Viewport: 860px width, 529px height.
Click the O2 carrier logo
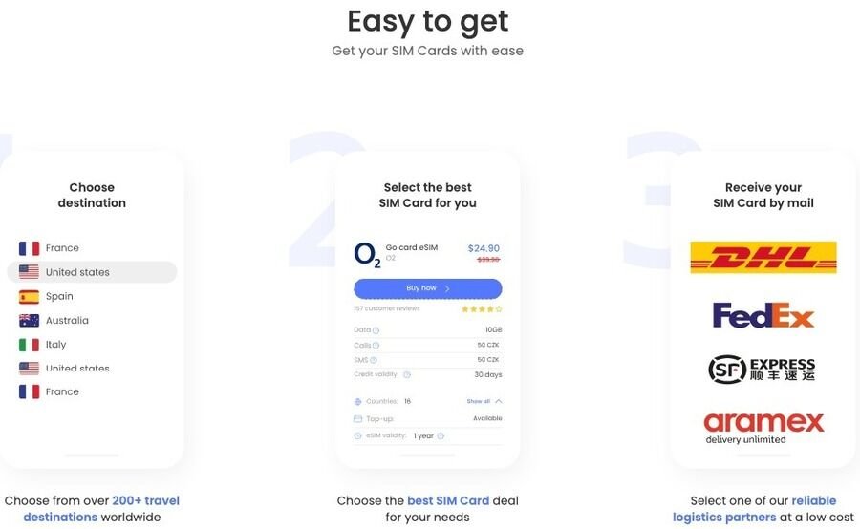click(367, 255)
